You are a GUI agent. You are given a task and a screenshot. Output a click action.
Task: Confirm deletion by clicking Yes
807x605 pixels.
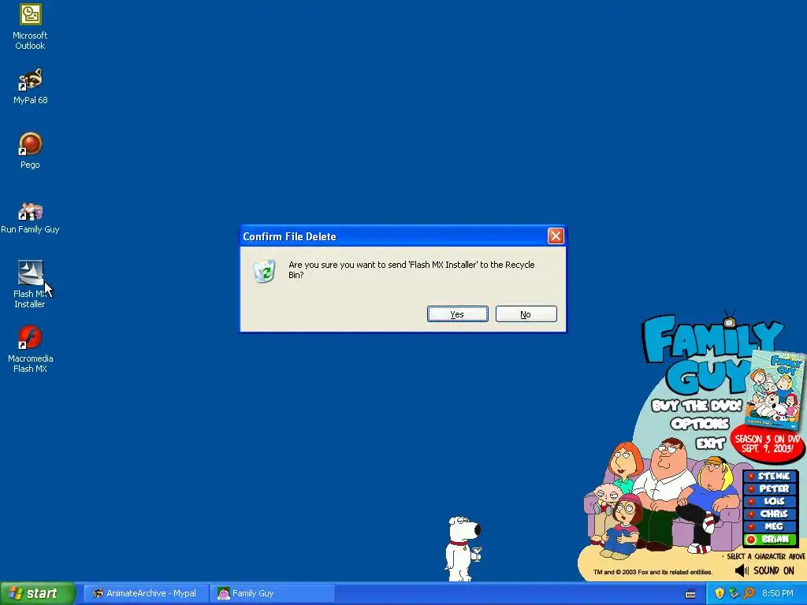(458, 314)
